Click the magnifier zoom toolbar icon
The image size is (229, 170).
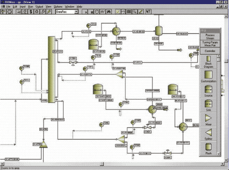[134, 11]
